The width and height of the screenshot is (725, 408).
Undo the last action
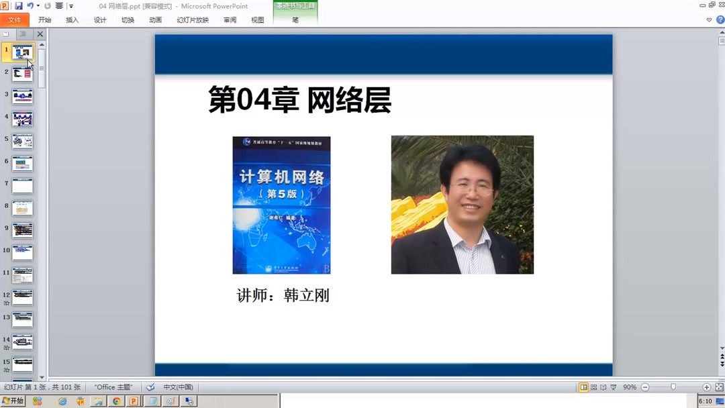tap(30, 6)
